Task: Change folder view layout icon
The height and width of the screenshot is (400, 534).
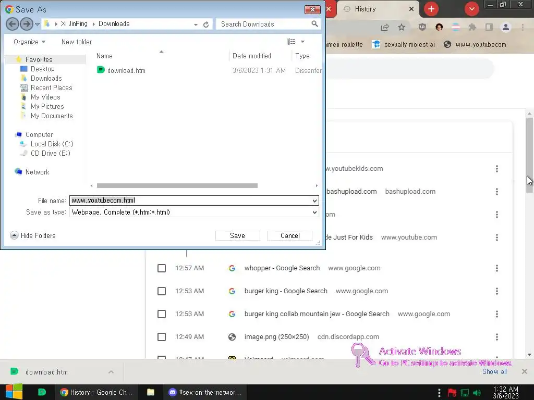Action: pos(291,42)
